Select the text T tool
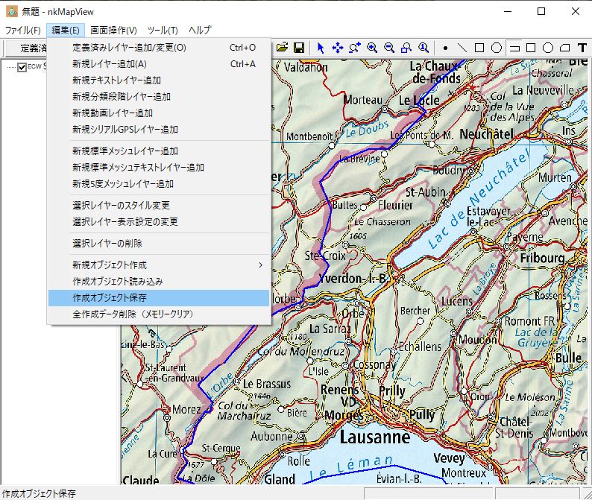This screenshot has width=592, height=500. point(582,48)
